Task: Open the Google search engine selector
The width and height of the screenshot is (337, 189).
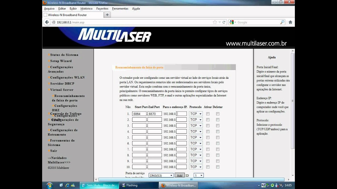Action: (x=233, y=22)
